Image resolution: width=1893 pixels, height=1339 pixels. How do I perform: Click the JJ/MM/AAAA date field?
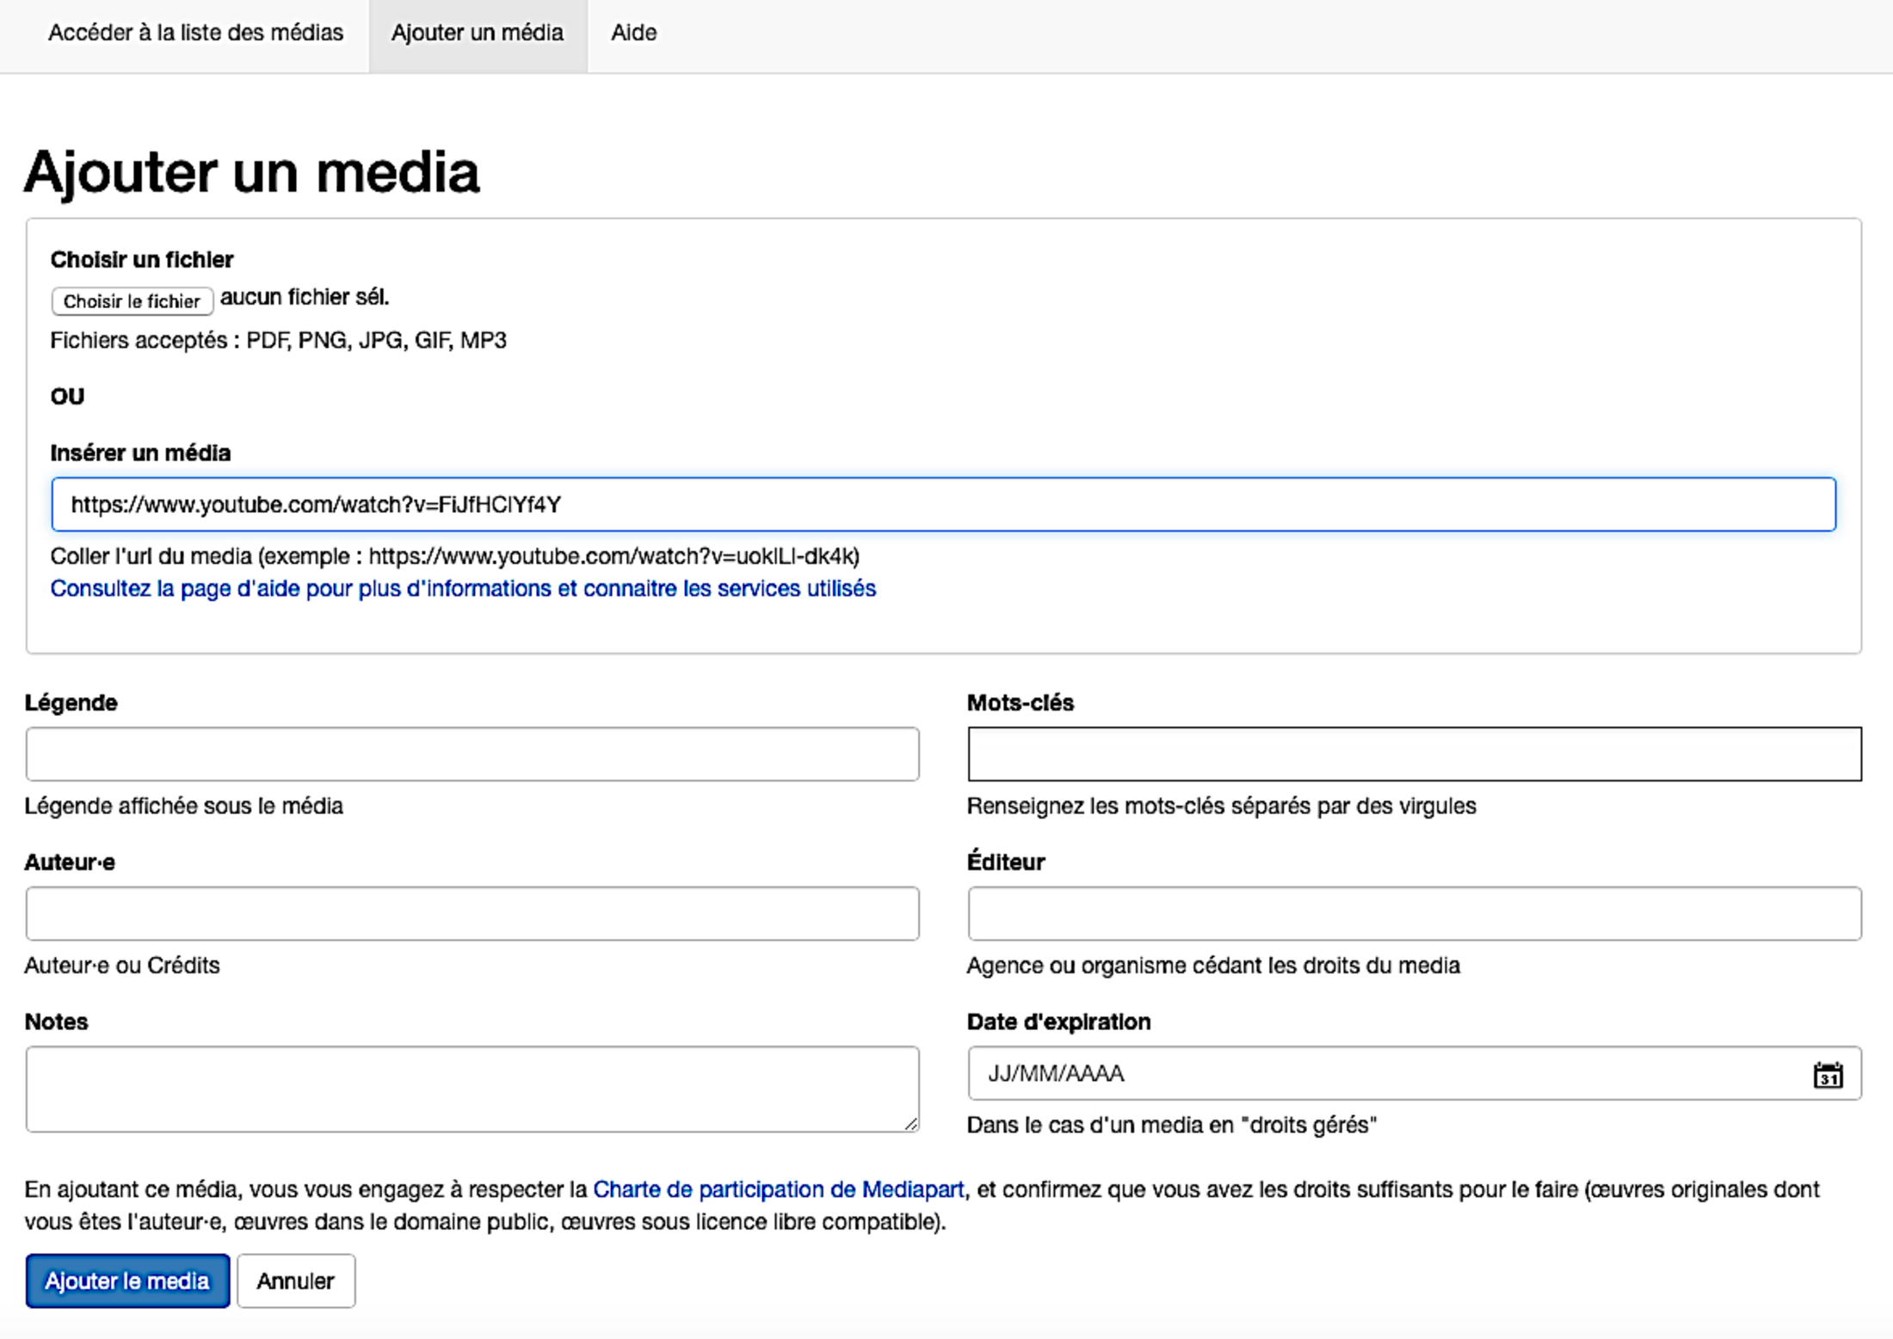[1291, 1074]
